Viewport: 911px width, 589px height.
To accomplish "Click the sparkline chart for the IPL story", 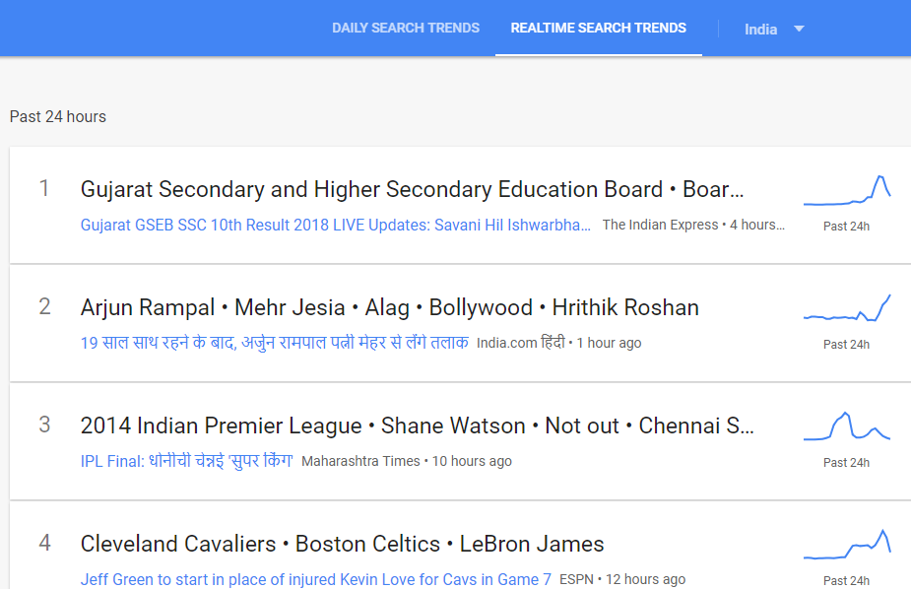I will tap(847, 427).
